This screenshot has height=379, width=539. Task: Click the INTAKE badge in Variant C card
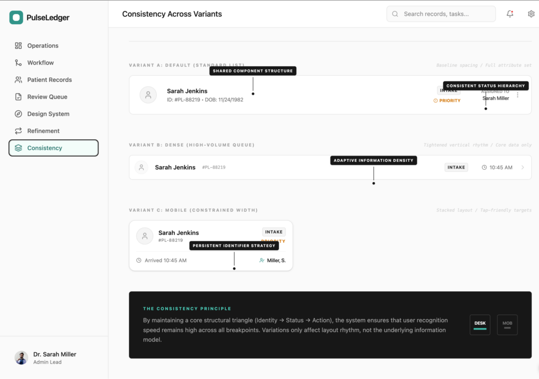click(274, 232)
